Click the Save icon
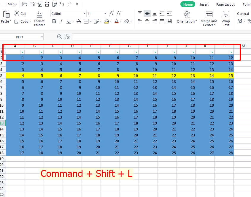This screenshot has height=197, width=251. (x=32, y=4)
